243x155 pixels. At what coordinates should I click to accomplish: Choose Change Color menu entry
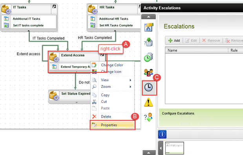[112, 65]
